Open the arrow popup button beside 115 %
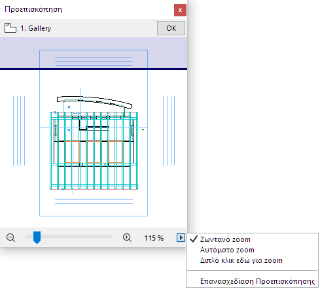 tap(181, 237)
